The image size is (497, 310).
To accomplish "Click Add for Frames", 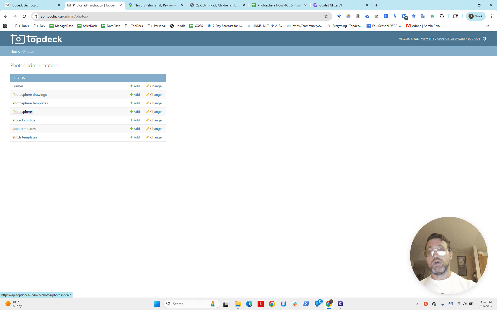I will [x=135, y=86].
